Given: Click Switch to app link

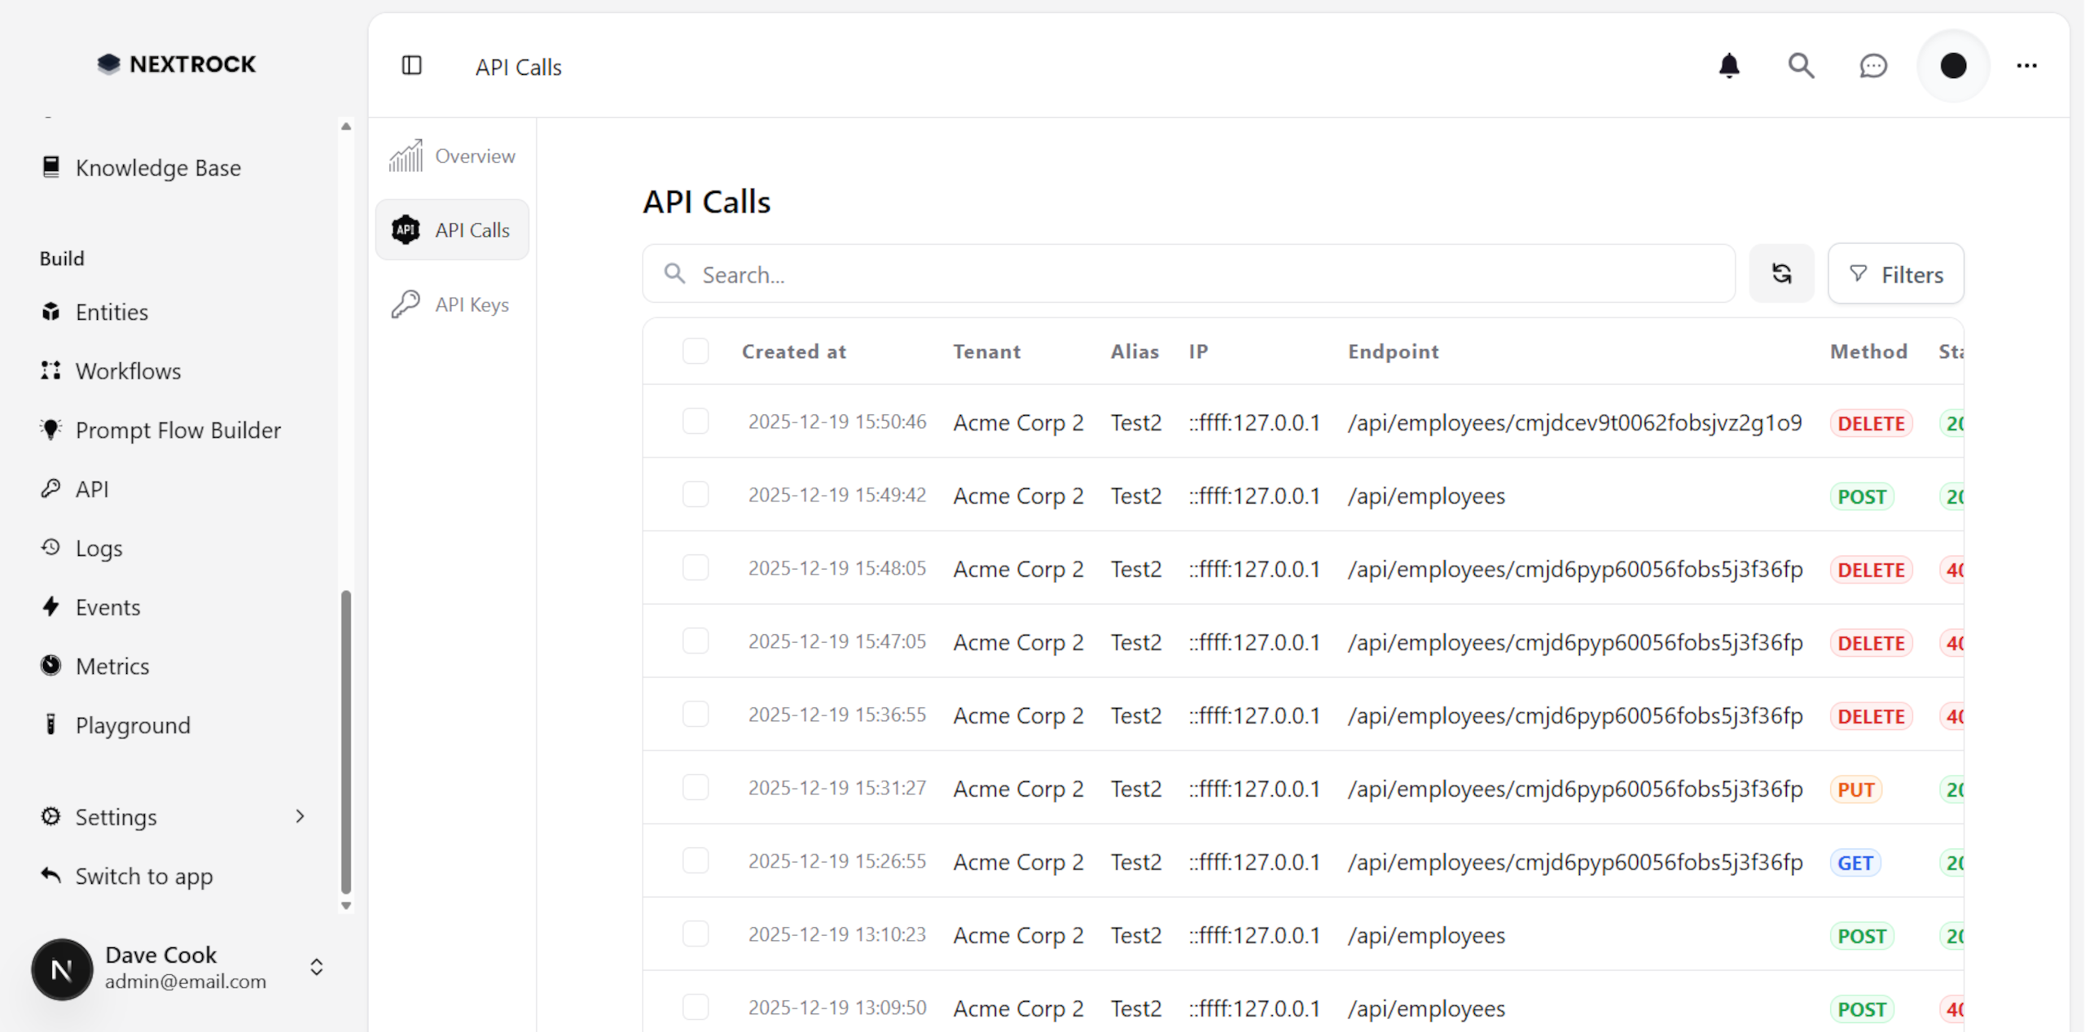Looking at the screenshot, I should [x=143, y=876].
